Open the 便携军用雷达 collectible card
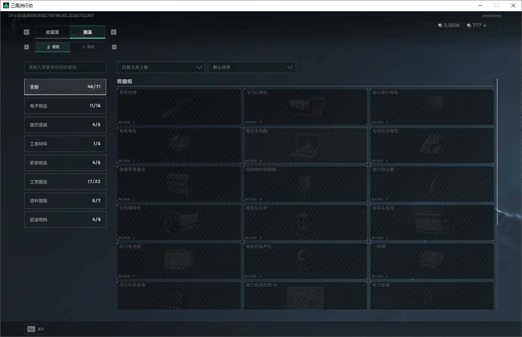The image size is (522, 337). (179, 184)
